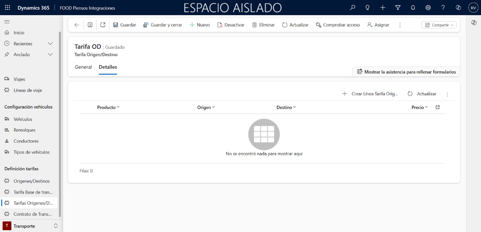Collapse the left navigation hamburger menu

pyautogui.click(x=7, y=22)
